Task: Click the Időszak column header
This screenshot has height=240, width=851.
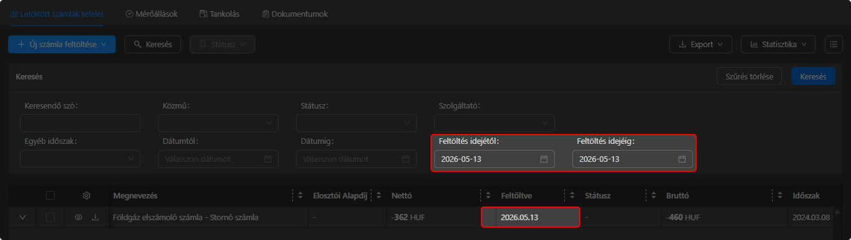Action: click(x=806, y=195)
